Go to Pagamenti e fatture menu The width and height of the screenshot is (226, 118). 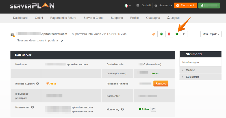click(63, 18)
